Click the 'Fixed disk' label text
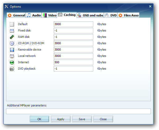Viewport: 159px width, 130px height. click(24, 30)
